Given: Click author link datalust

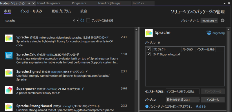Looking at the screenshot, I should click(52, 89).
